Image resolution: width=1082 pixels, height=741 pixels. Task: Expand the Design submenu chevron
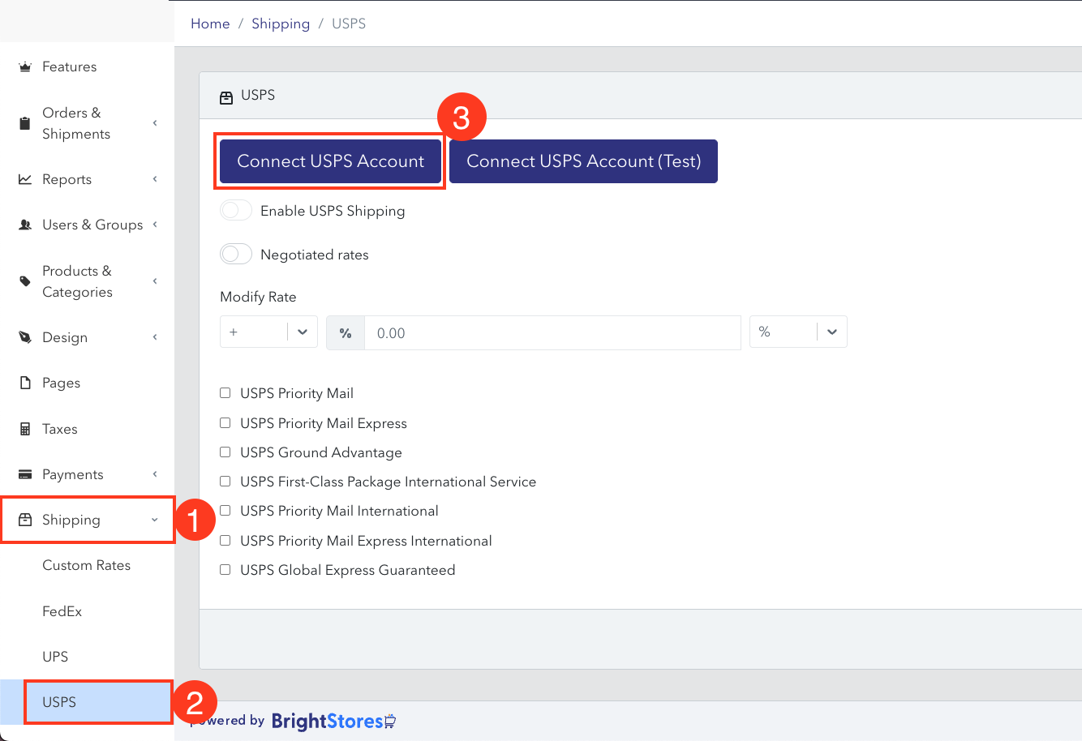click(155, 337)
